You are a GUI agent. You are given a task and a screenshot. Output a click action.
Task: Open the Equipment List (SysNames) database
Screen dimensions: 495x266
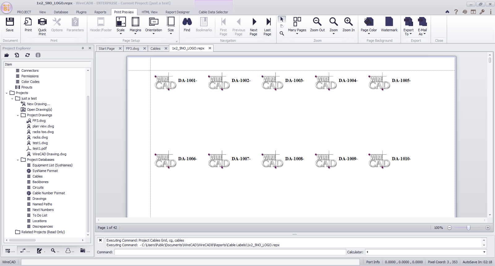click(52, 165)
